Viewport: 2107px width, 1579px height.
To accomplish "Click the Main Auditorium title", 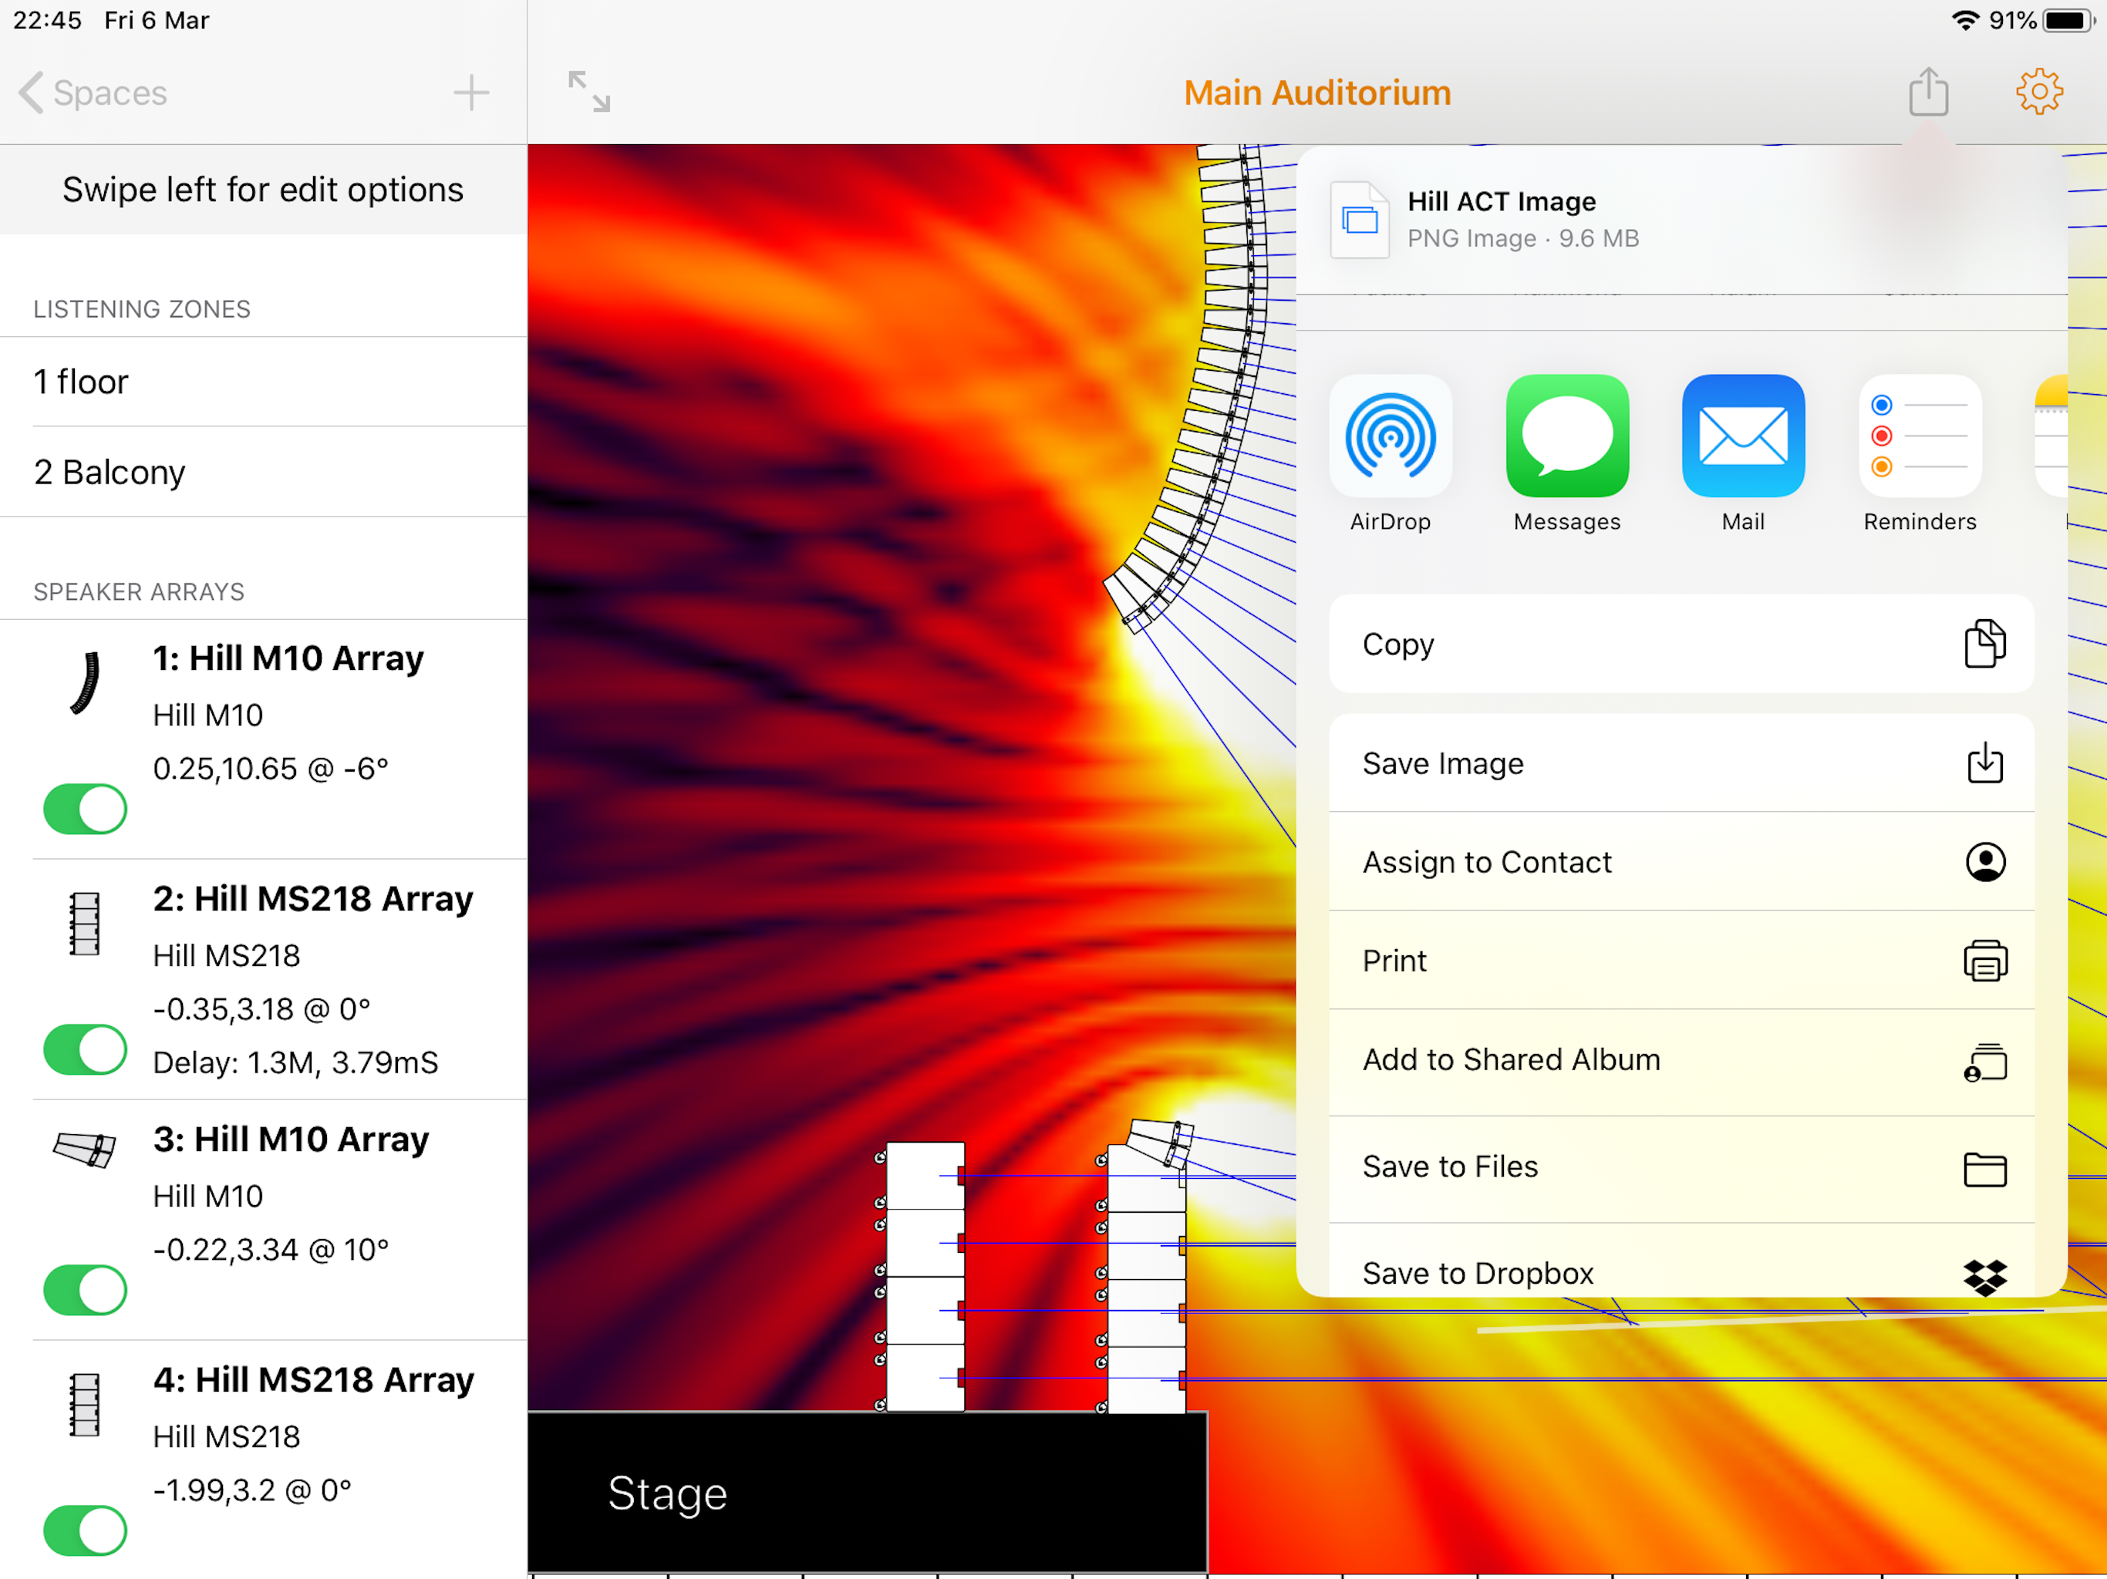I will tap(1317, 93).
